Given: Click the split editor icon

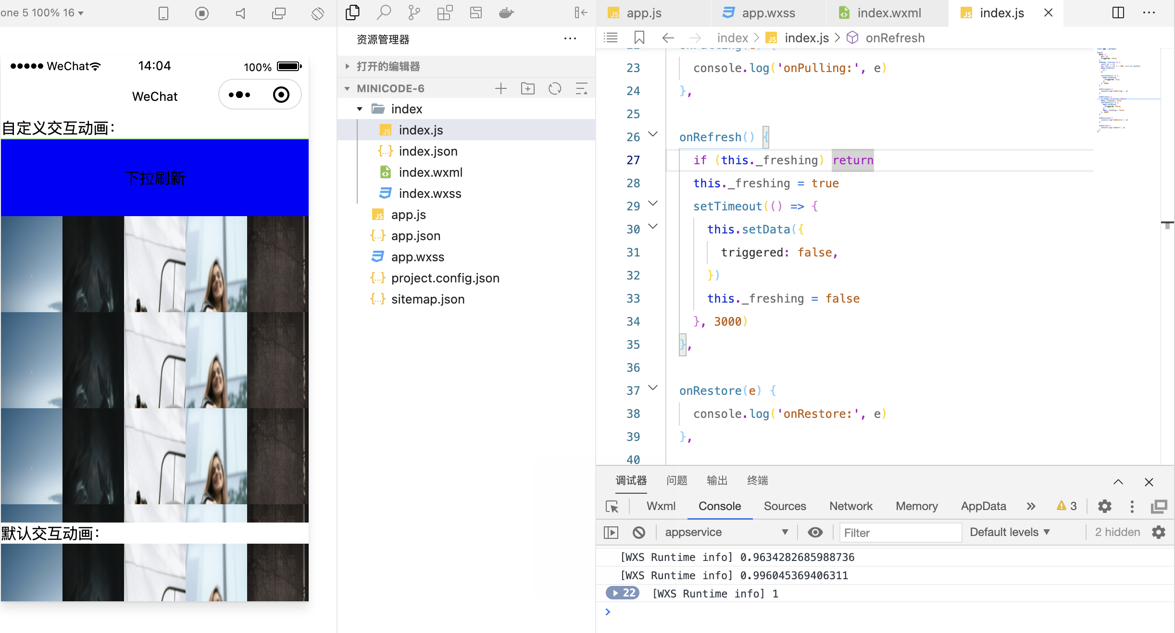Looking at the screenshot, I should (1118, 13).
